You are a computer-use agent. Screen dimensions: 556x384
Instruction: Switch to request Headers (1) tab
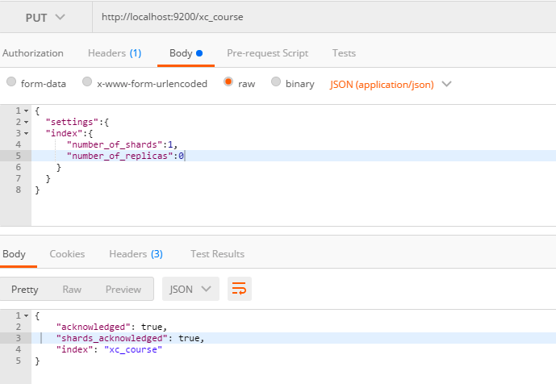115,53
